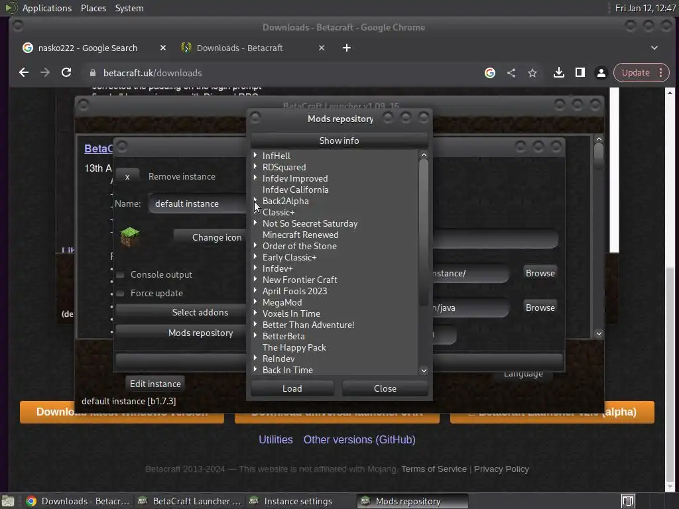Expand the Infdev Improved entry
Screen dimensions: 679x509
(x=255, y=178)
